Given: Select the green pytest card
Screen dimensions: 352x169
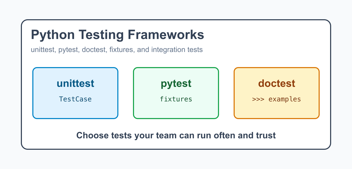Looking at the screenshot, I should point(176,93).
